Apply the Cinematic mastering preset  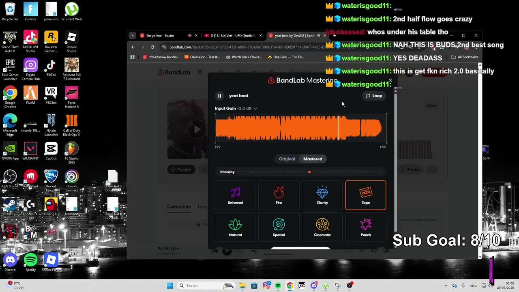pos(322,227)
